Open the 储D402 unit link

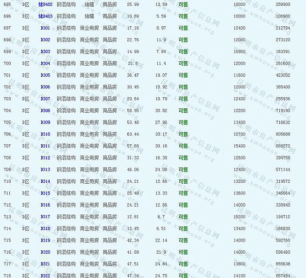pyautogui.click(x=45, y=4)
